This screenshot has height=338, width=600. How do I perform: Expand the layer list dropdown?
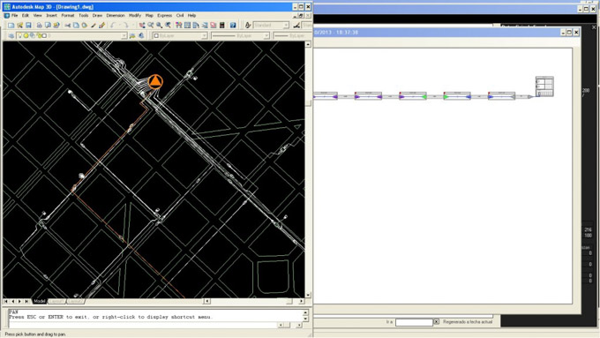point(124,35)
